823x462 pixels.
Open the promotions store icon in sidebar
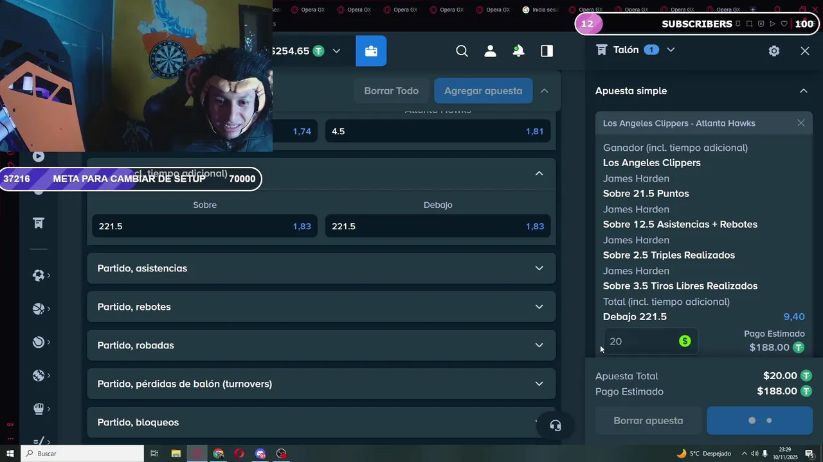point(39,223)
